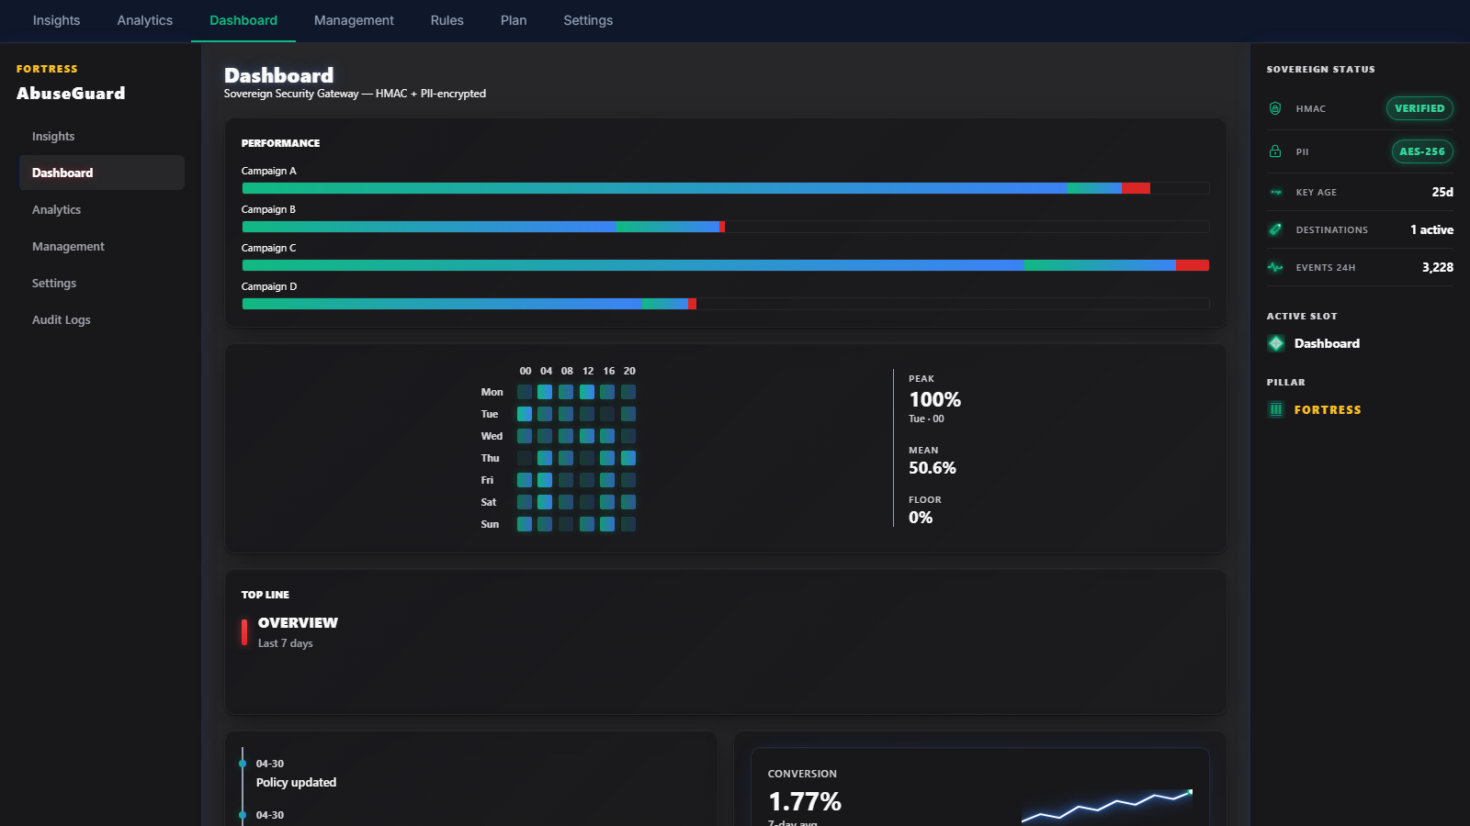Open the Plan tab
The width and height of the screenshot is (1470, 826).
[514, 20]
